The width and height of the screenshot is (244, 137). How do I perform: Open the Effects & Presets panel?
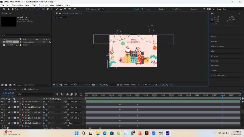click(x=218, y=46)
